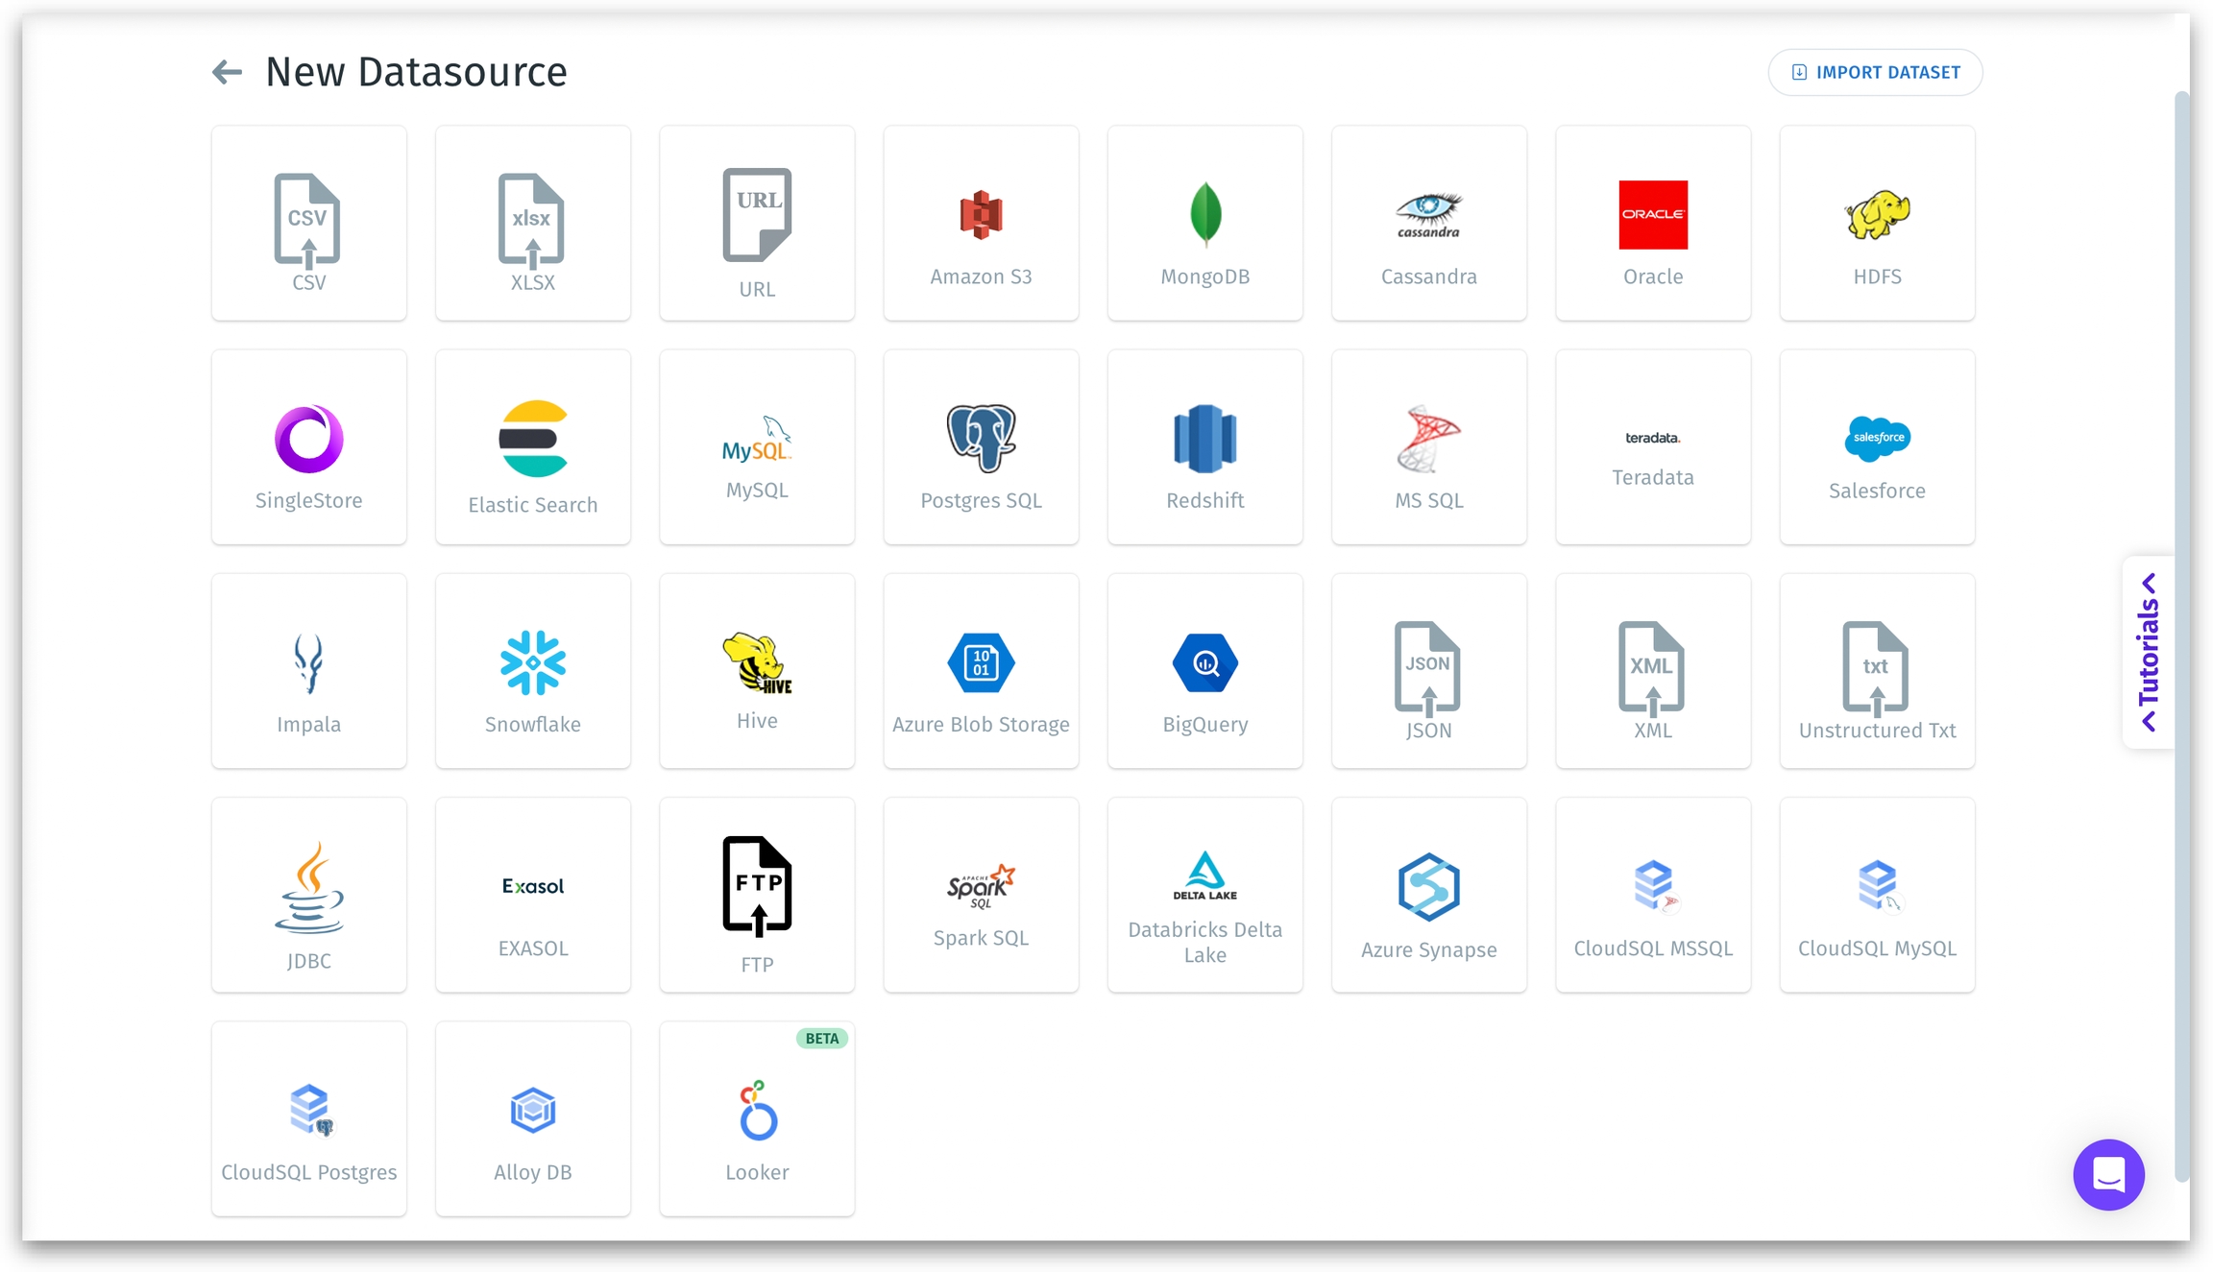The height and width of the screenshot is (1272, 2213).
Task: Select the Postgres SQL elephant icon
Action: 981,438
